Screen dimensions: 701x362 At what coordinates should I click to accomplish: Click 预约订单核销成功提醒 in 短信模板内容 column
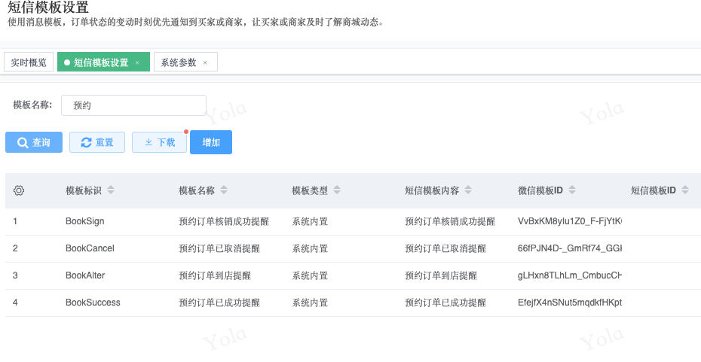(450, 221)
